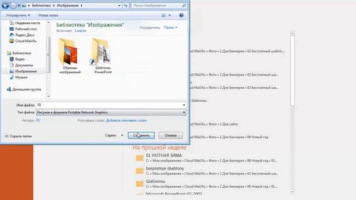Viewport: 356px width, 200px height.
Task: Open the file name dropdown arrow
Action: pyautogui.click(x=184, y=105)
